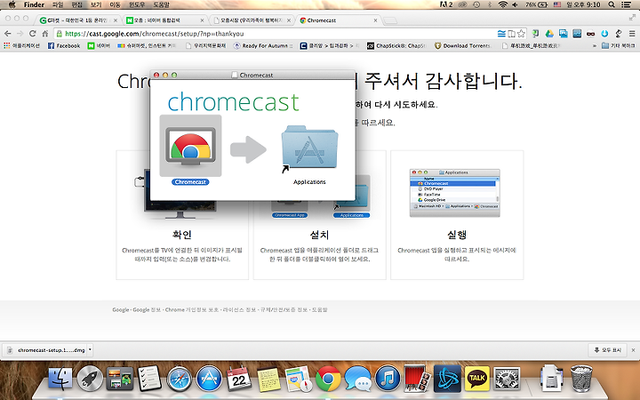The height and width of the screenshot is (400, 640).
Task: Open Wi-Fi status menu
Action: click(503, 4)
